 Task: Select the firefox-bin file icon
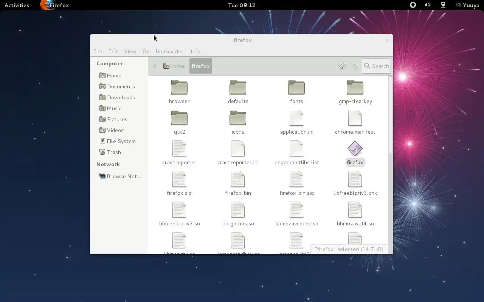coord(238,179)
